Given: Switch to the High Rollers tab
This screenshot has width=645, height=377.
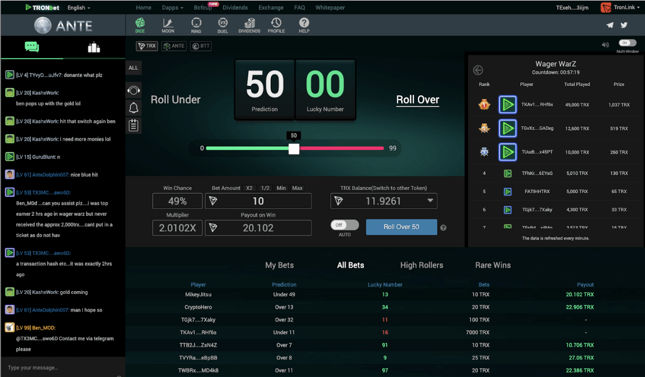Looking at the screenshot, I should coord(421,265).
